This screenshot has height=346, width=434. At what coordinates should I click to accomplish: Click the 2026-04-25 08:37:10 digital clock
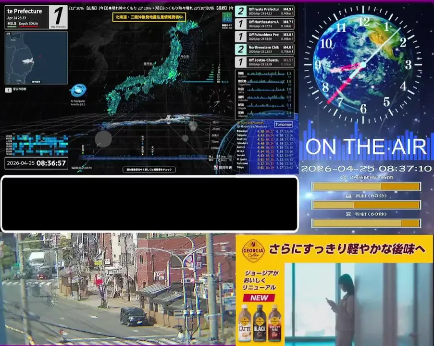pos(366,169)
